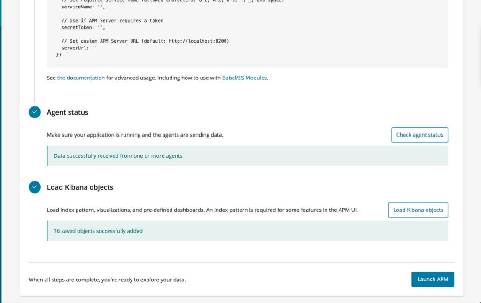
Task: Click the checkmark icon beside Load Kibana objects
Action: coord(34,187)
